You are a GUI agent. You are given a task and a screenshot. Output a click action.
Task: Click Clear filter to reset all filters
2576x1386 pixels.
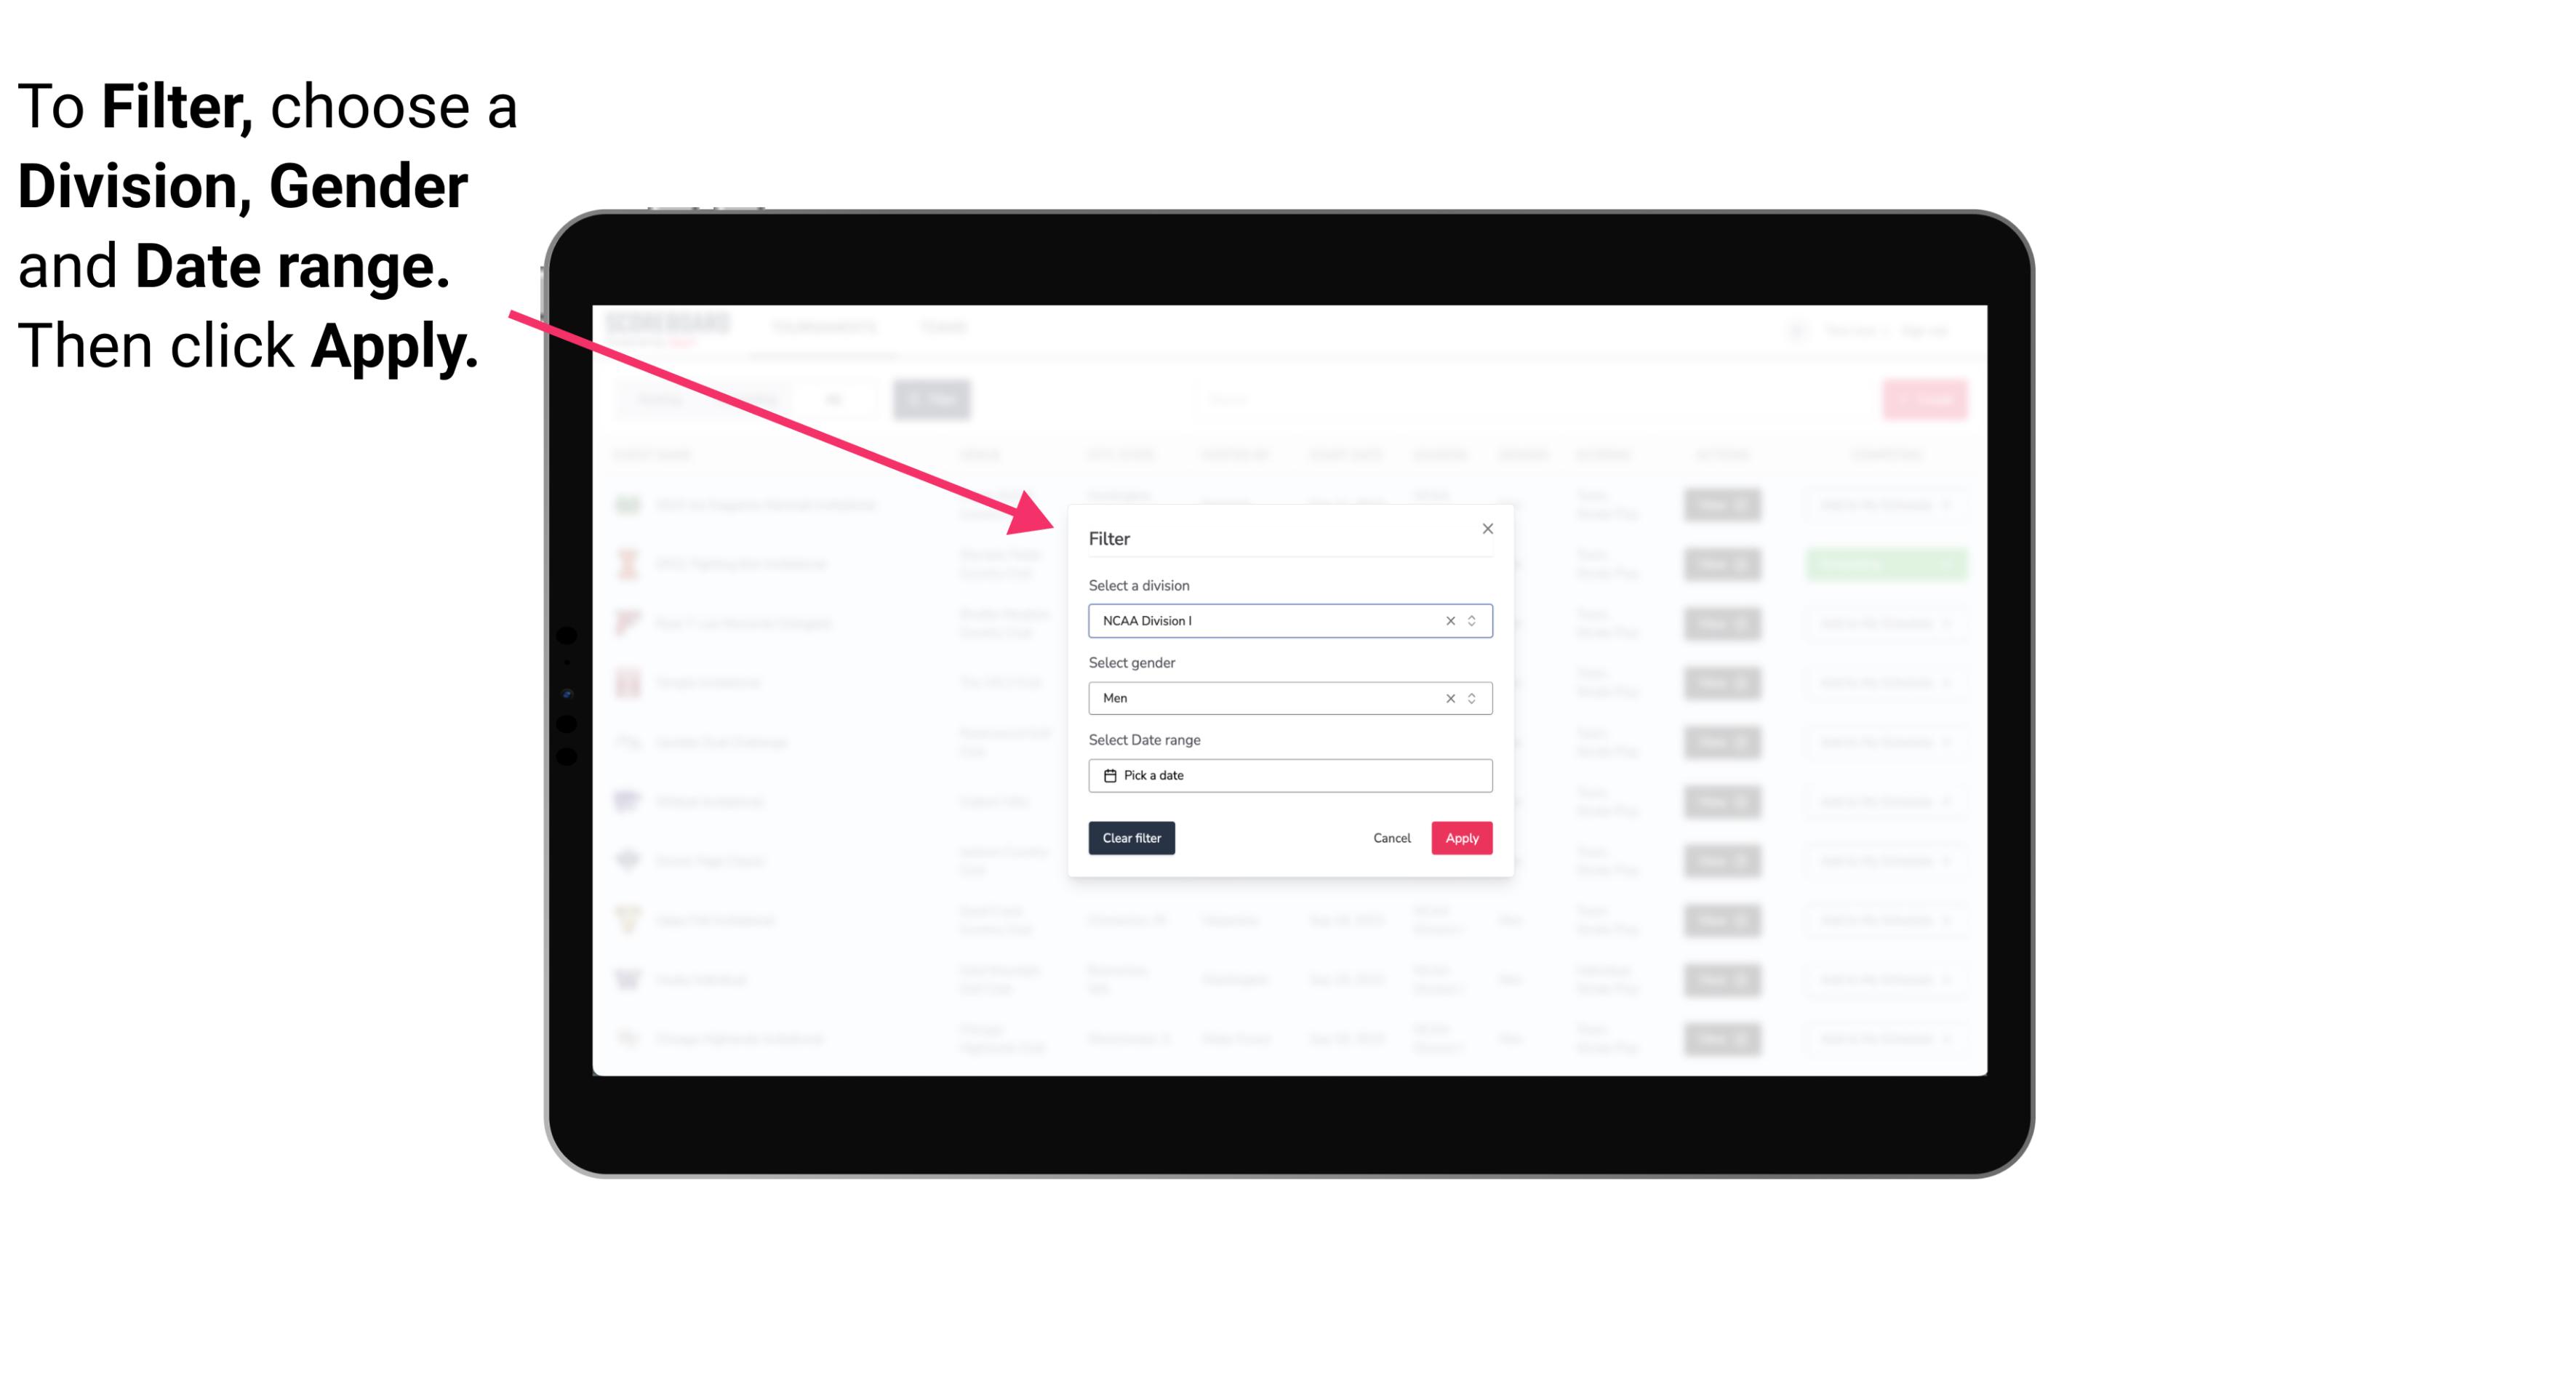click(1132, 838)
